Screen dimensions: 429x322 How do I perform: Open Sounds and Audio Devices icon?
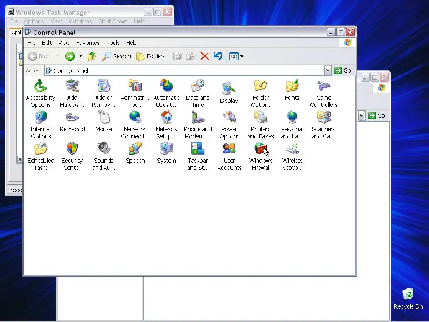pos(104,156)
